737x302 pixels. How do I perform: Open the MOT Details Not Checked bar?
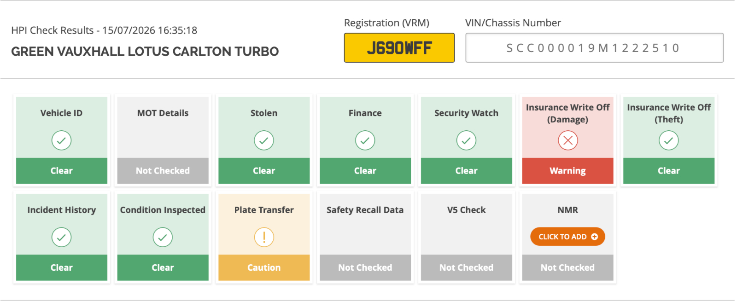pos(163,171)
